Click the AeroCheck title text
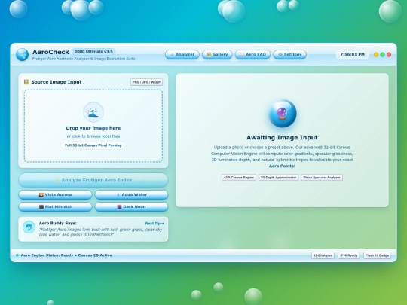Viewport: 407px width, 305px height. pyautogui.click(x=50, y=52)
